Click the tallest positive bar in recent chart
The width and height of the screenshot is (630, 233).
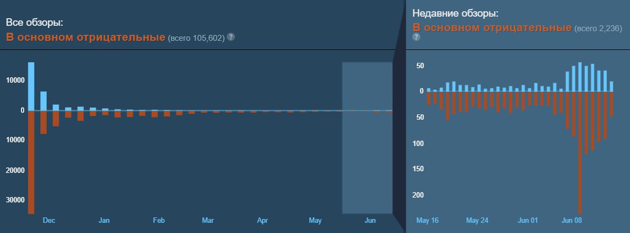[x=580, y=77]
